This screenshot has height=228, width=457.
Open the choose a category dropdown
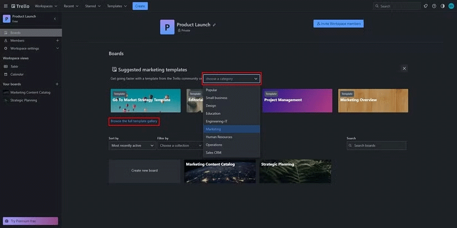(x=232, y=79)
